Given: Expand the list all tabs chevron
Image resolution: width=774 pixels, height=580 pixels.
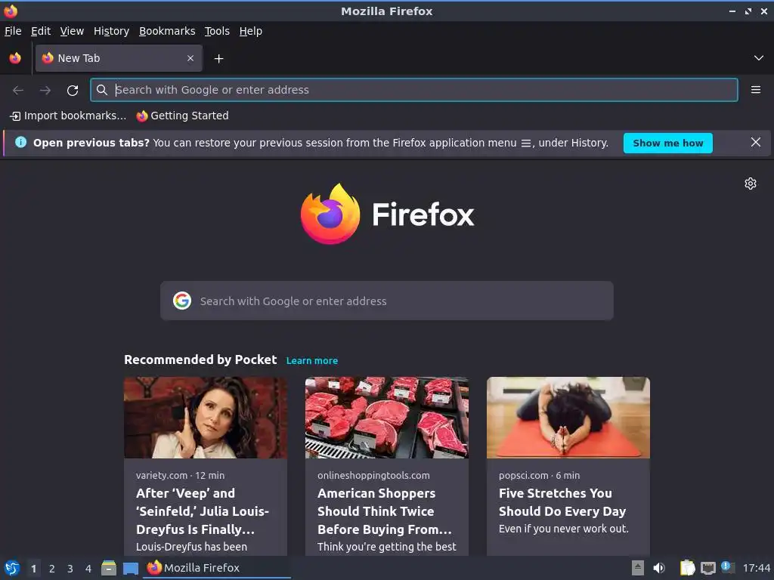Looking at the screenshot, I should pos(758,58).
